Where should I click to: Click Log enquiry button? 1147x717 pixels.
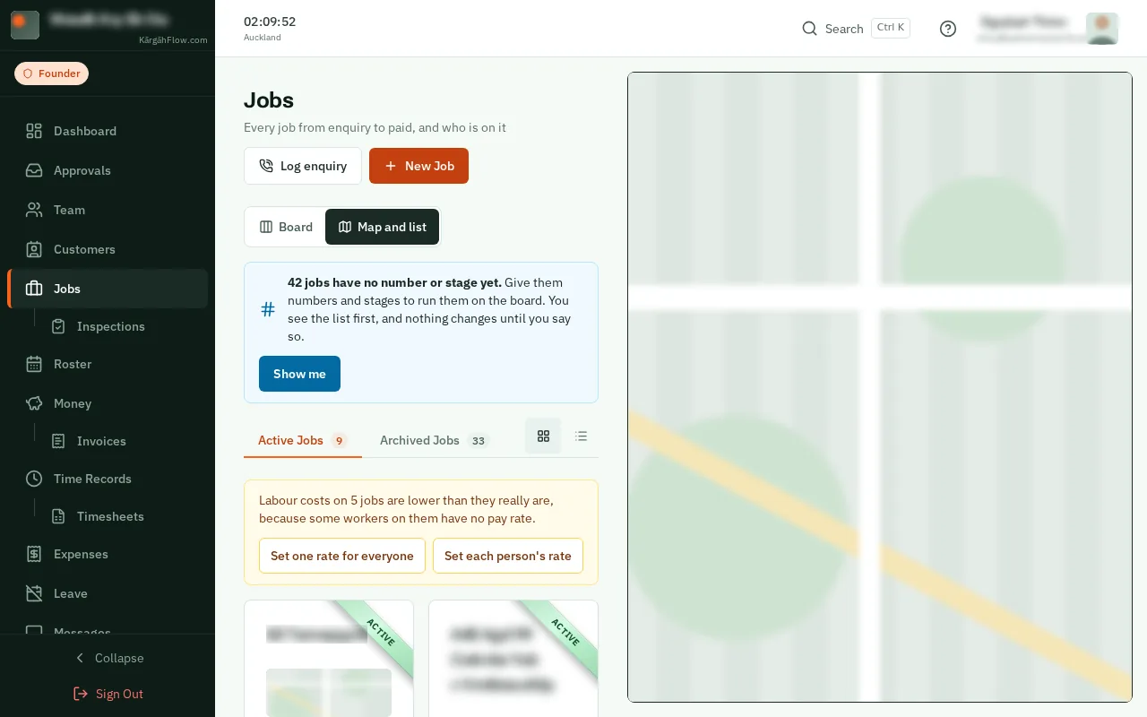(303, 166)
